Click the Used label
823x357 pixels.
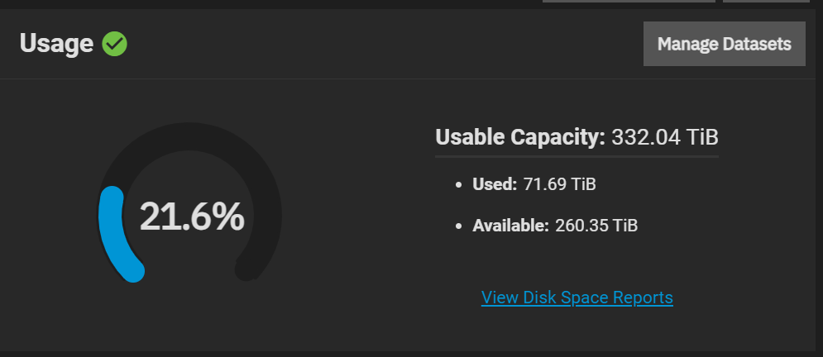point(495,184)
